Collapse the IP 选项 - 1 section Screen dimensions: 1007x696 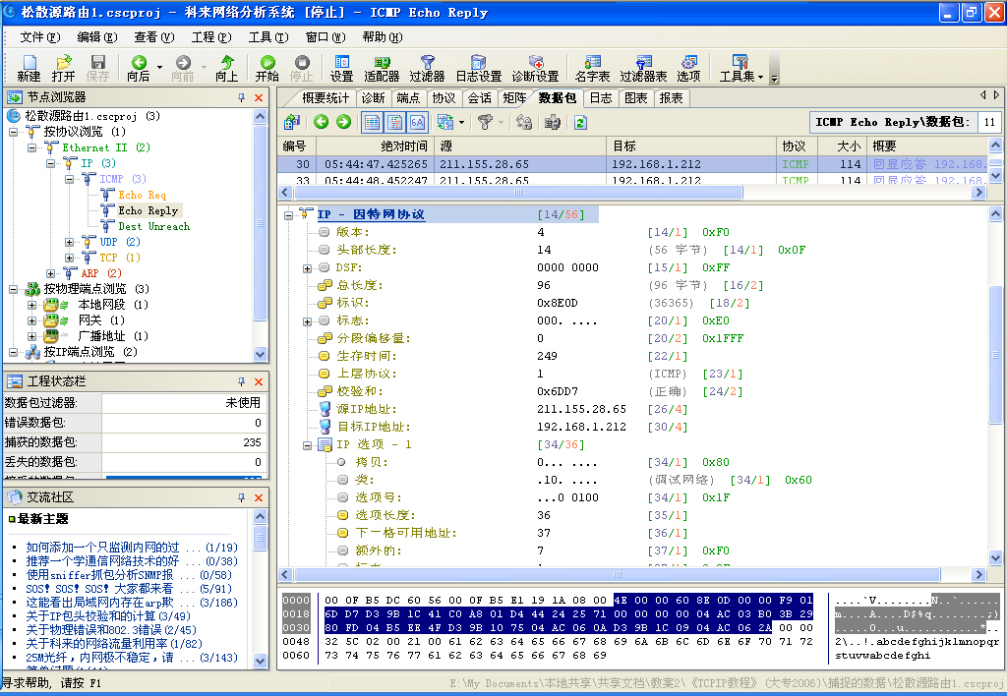coord(308,444)
